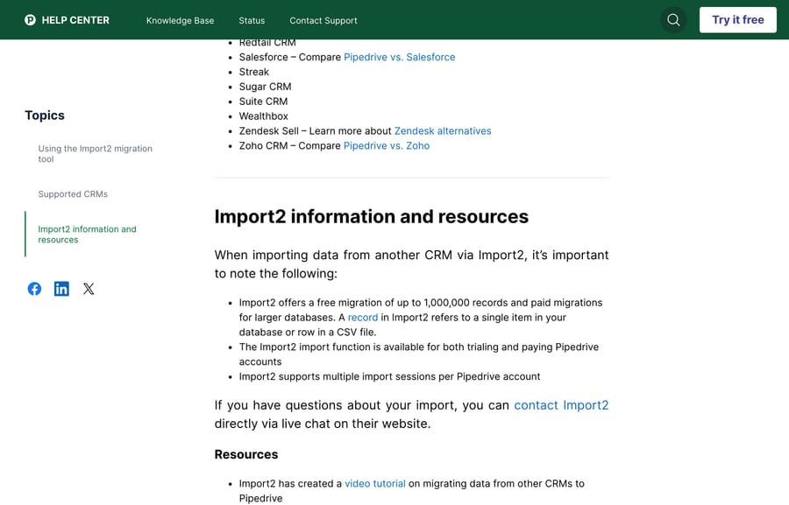Click the Import2 information and resources heading

(x=372, y=216)
